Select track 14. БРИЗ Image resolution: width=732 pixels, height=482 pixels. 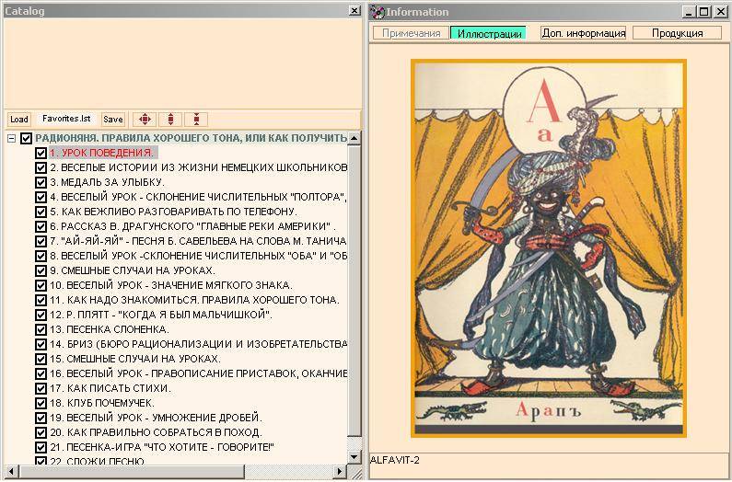pos(198,344)
